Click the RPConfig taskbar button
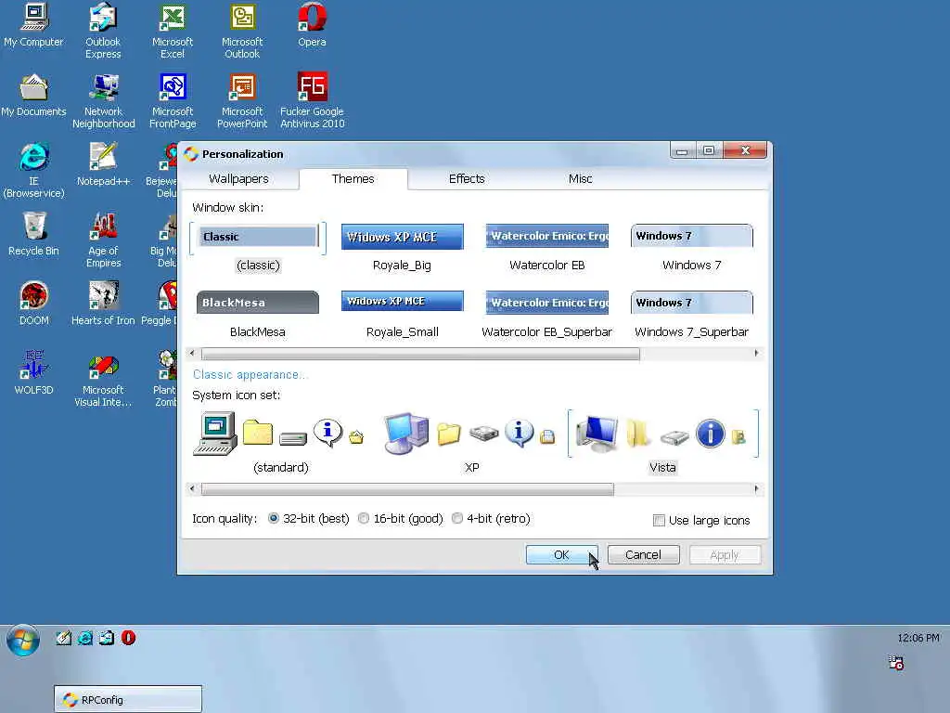Screen dimensions: 950x713 [128, 699]
